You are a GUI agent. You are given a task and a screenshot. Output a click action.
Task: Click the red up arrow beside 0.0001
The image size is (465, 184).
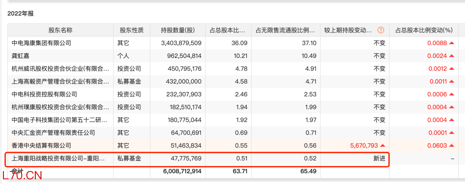[451, 133]
